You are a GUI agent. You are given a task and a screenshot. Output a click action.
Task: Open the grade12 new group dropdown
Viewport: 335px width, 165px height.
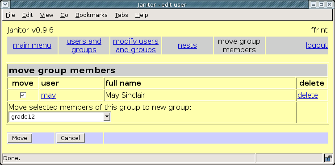(60, 117)
